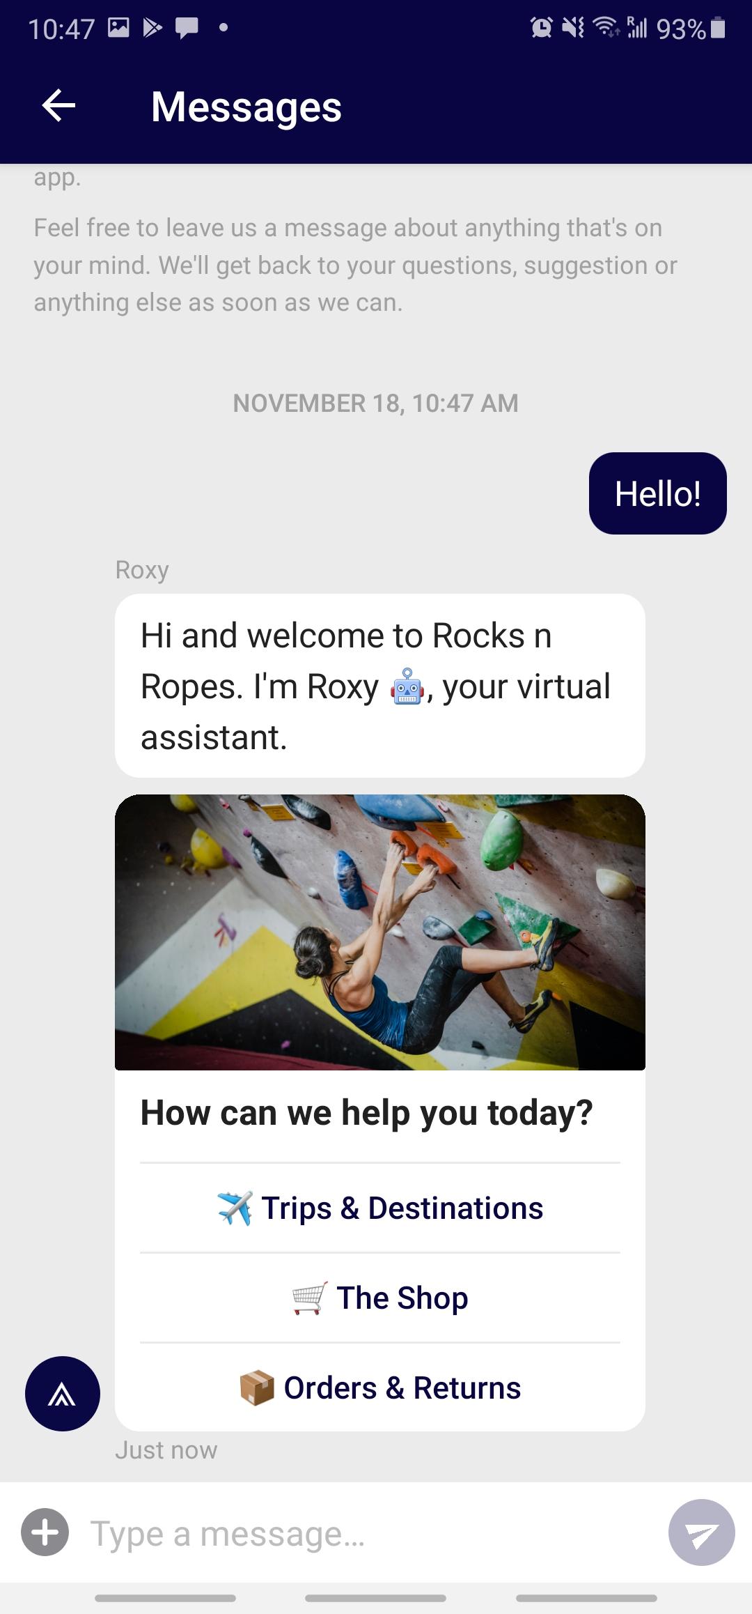
Task: Tap the battery indicator in status bar
Action: [719, 29]
